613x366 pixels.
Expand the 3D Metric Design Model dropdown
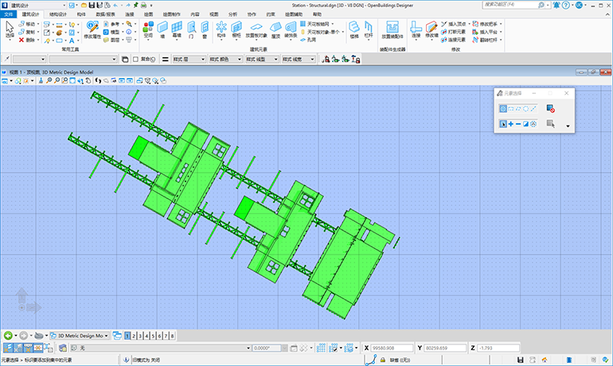pyautogui.click(x=107, y=336)
